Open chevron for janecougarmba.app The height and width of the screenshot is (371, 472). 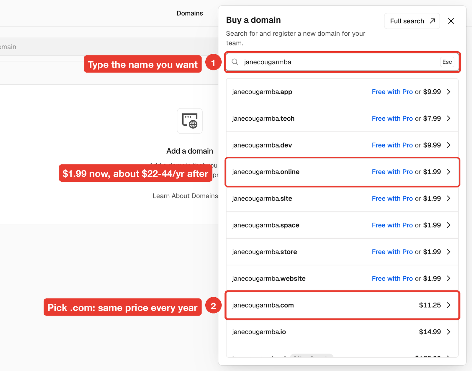click(449, 92)
